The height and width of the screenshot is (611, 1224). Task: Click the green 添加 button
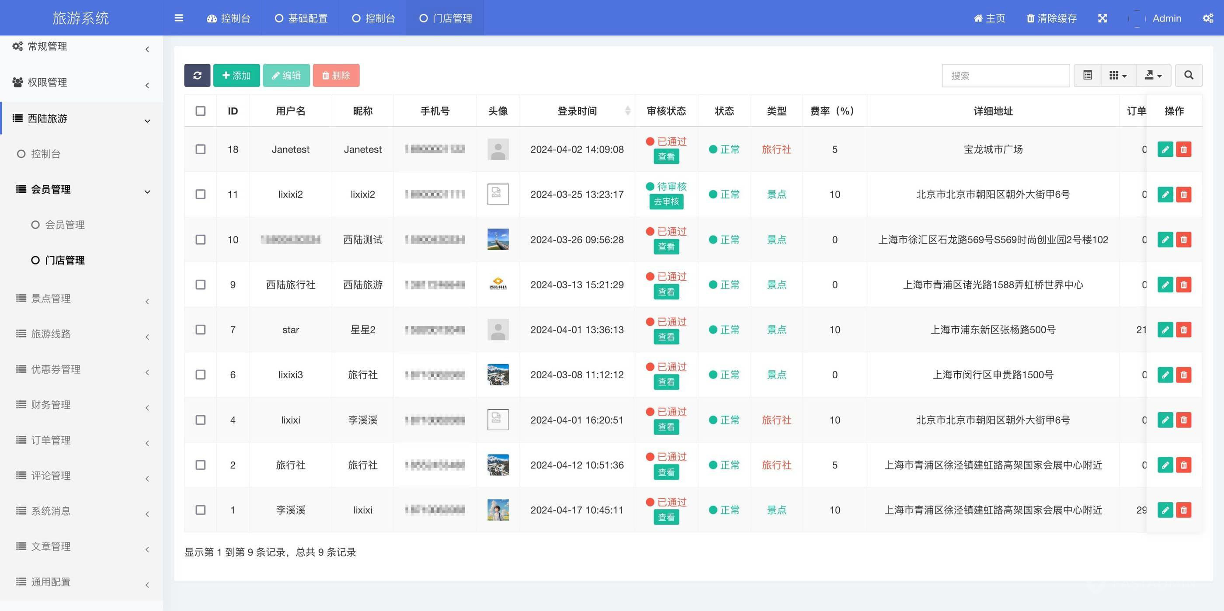(236, 75)
